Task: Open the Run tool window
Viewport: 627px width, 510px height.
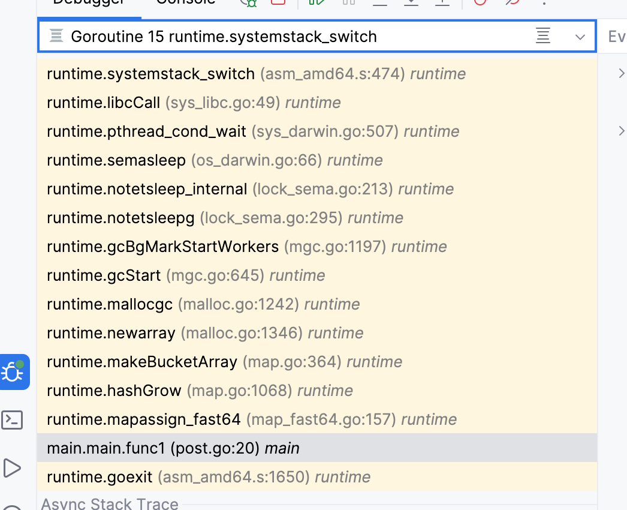Action: pyautogui.click(x=13, y=467)
